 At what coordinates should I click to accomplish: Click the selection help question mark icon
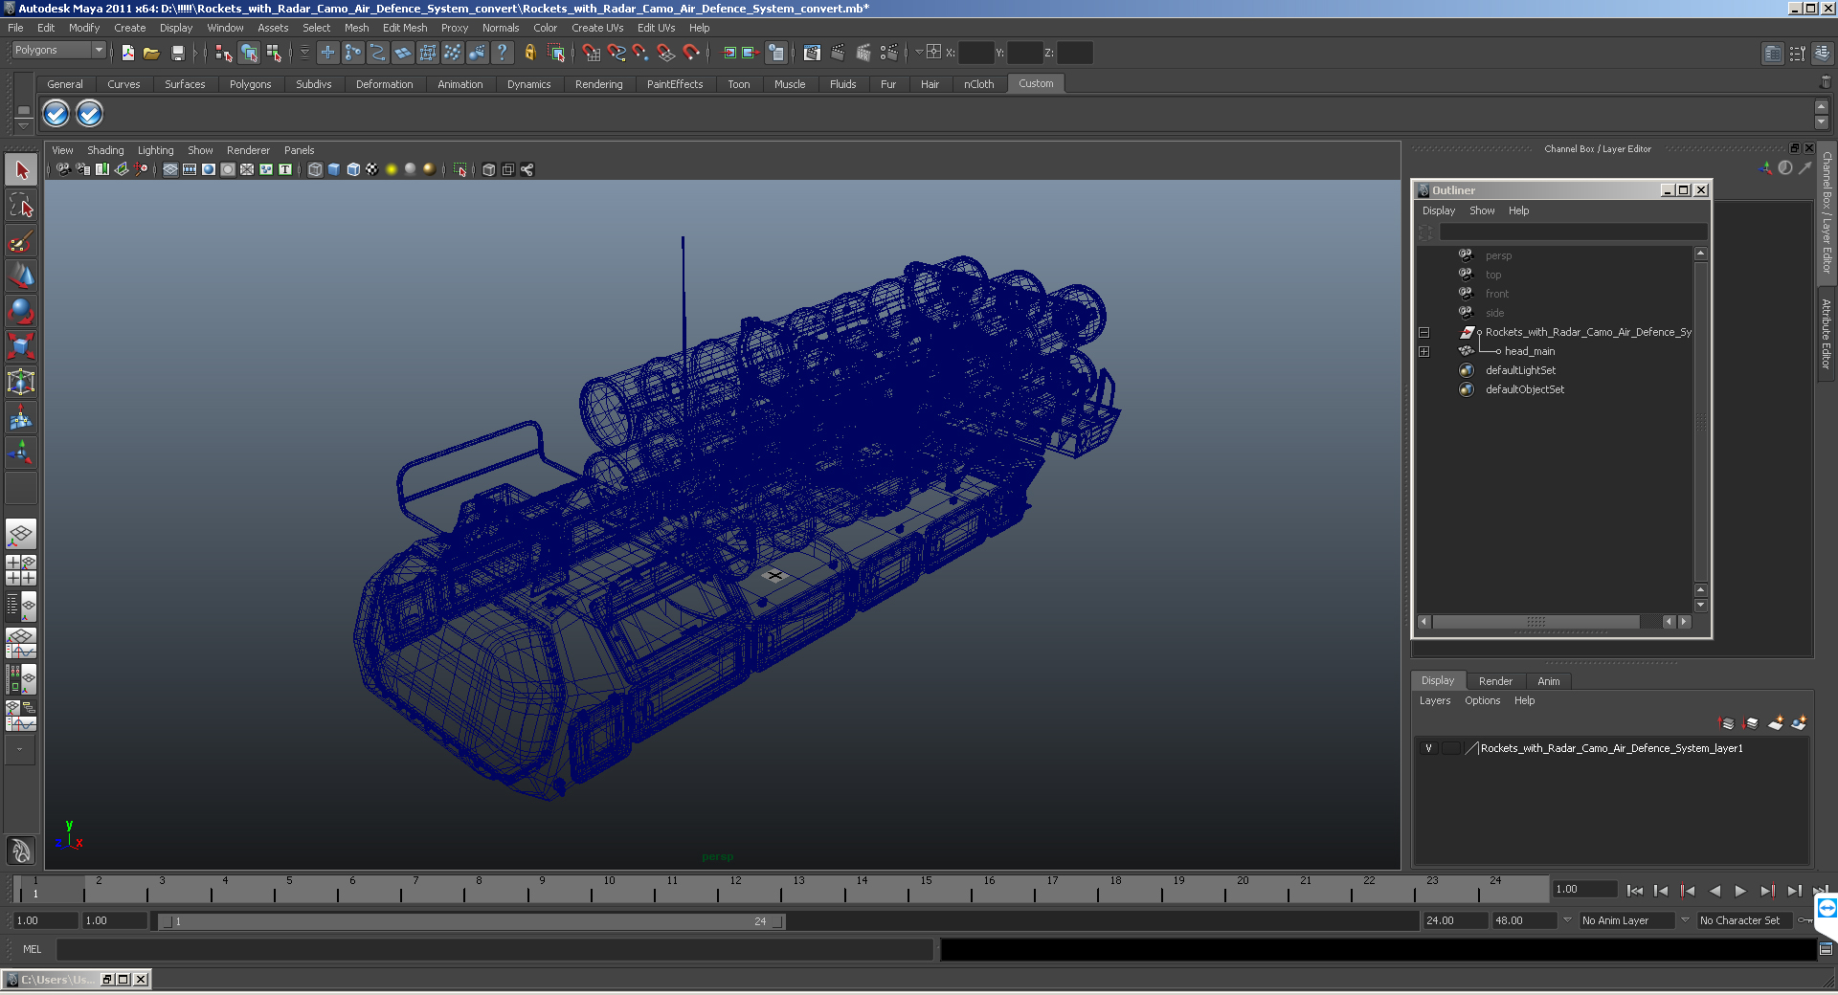pyautogui.click(x=502, y=53)
